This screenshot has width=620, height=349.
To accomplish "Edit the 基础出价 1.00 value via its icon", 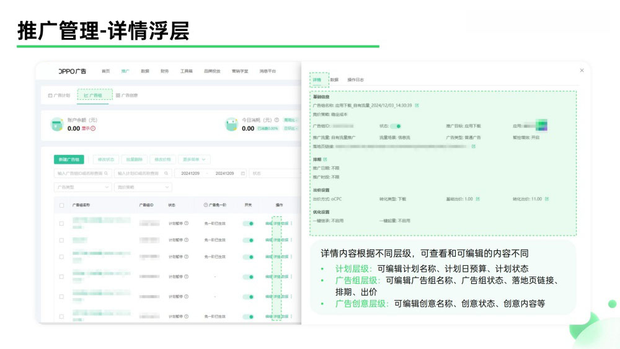I will pos(477,199).
